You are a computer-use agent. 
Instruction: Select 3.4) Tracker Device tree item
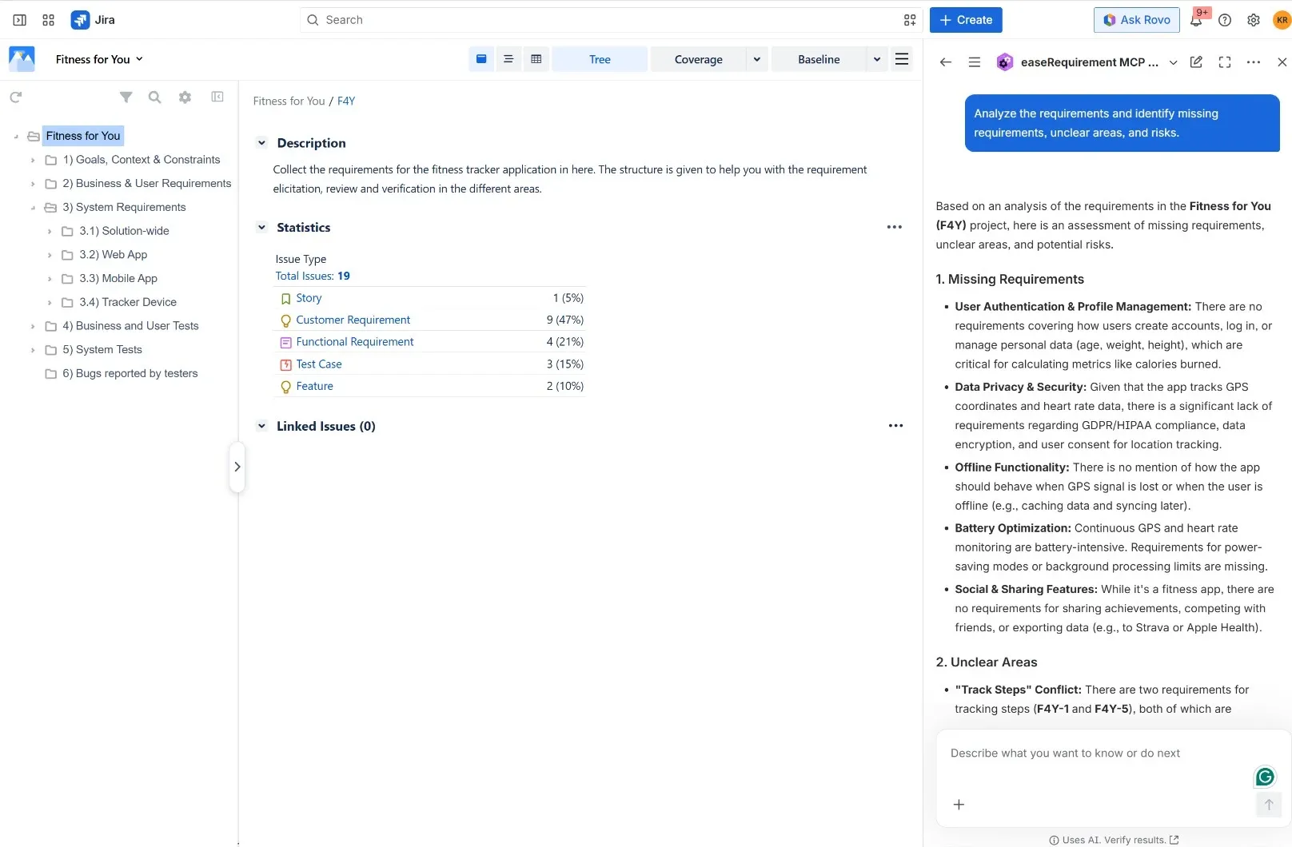click(x=128, y=302)
